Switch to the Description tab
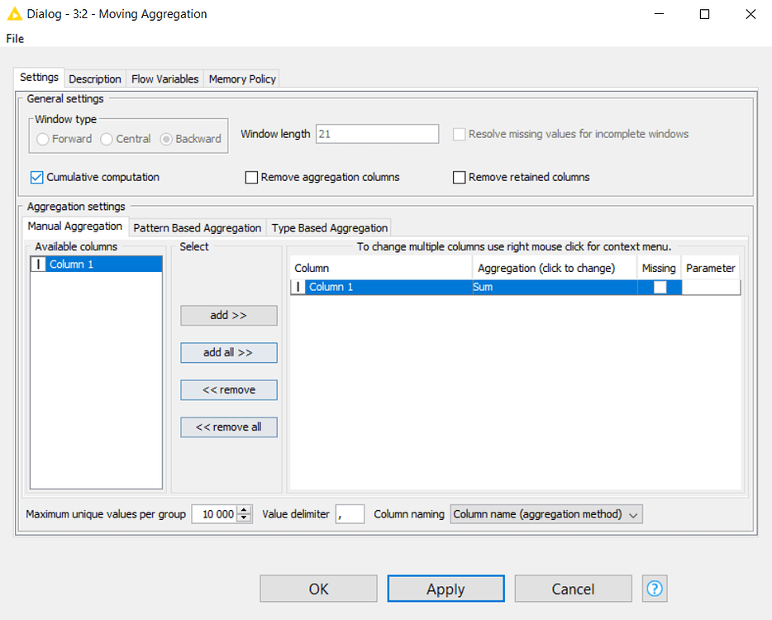 [94, 79]
